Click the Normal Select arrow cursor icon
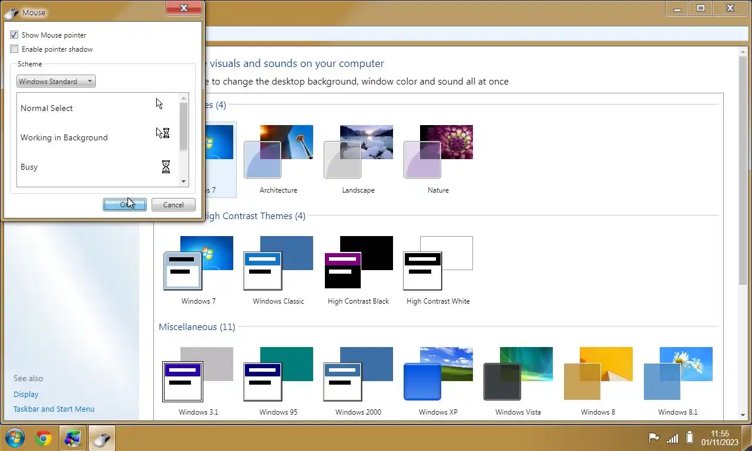 coord(159,104)
